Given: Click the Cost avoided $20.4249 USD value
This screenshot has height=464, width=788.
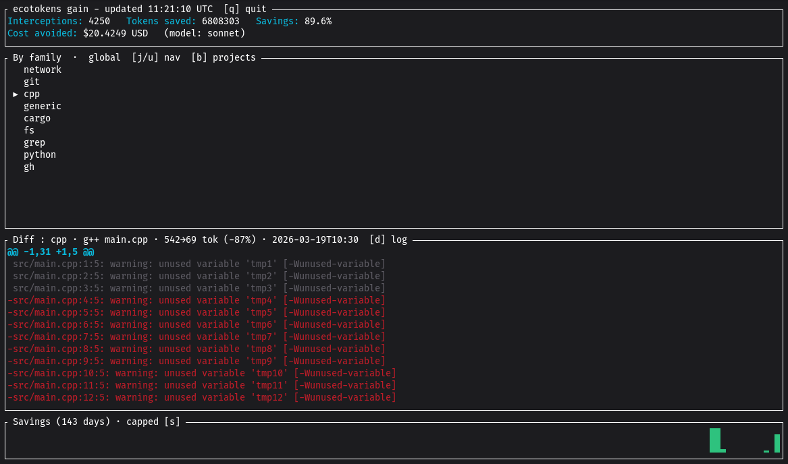Looking at the screenshot, I should [x=115, y=33].
